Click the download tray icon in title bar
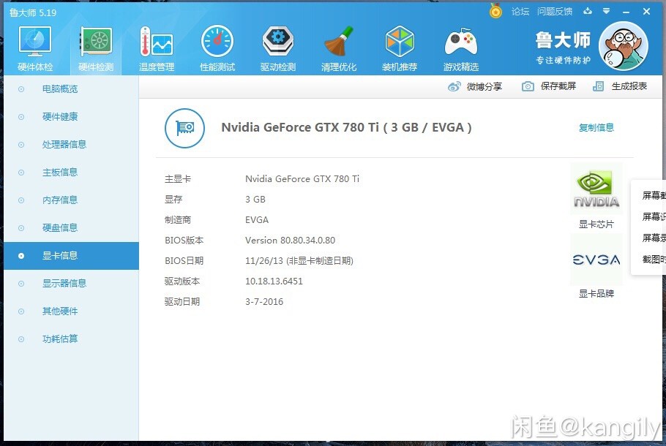666x446 pixels. [x=588, y=11]
